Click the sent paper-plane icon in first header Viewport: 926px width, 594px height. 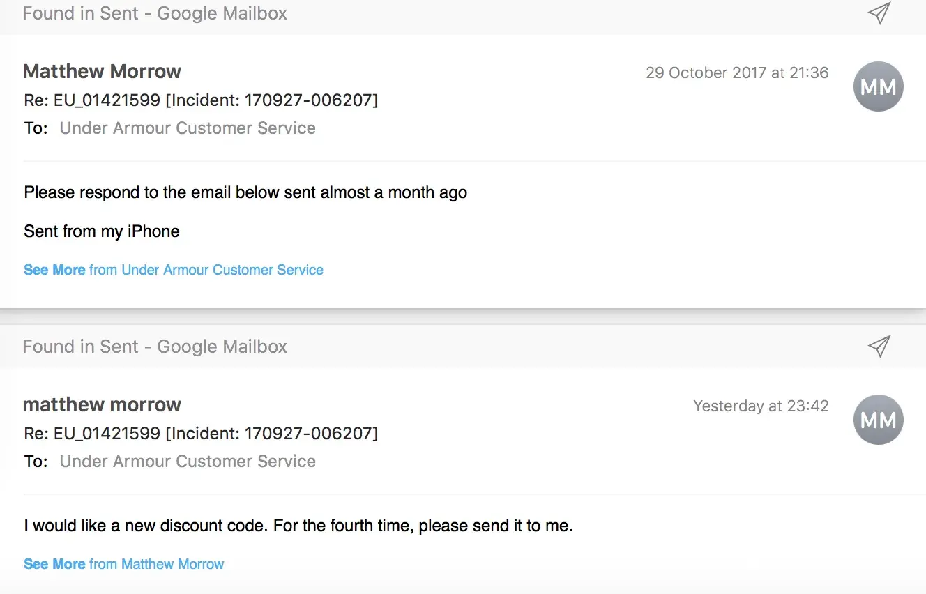(879, 13)
